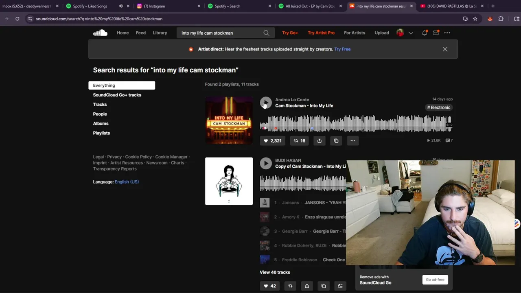Copy link of BUDI HASAN playlist

pyautogui.click(x=324, y=286)
